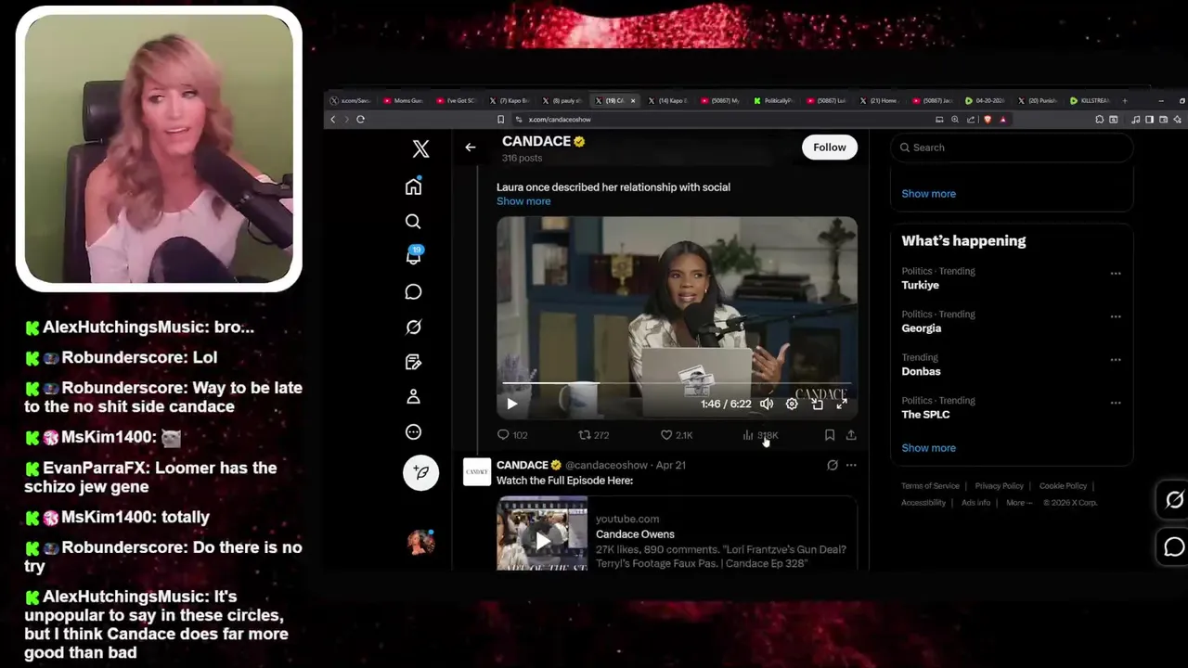Reload the page in the browser

pyautogui.click(x=360, y=119)
